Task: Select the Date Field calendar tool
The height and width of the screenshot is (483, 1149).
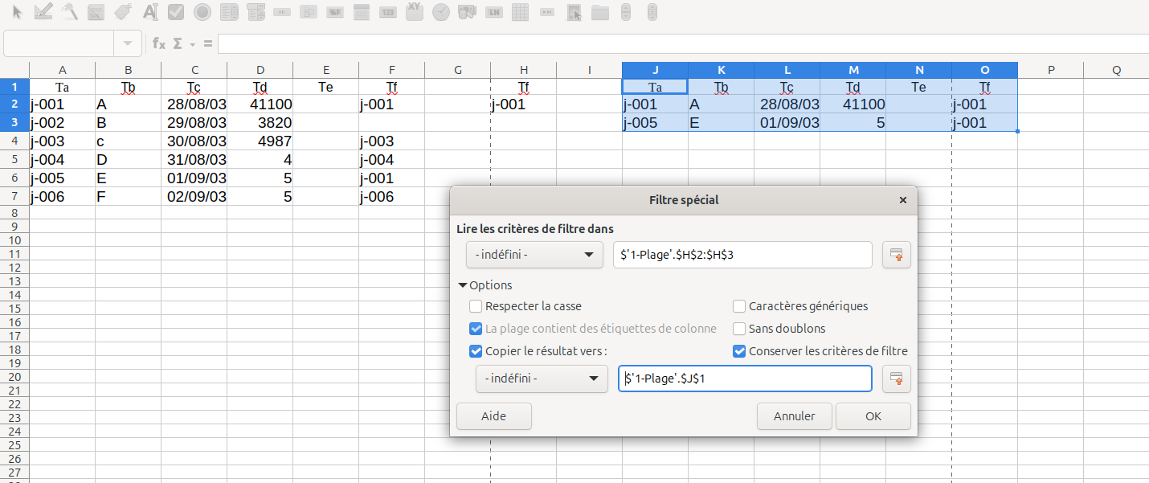Action: pyautogui.click(x=362, y=12)
